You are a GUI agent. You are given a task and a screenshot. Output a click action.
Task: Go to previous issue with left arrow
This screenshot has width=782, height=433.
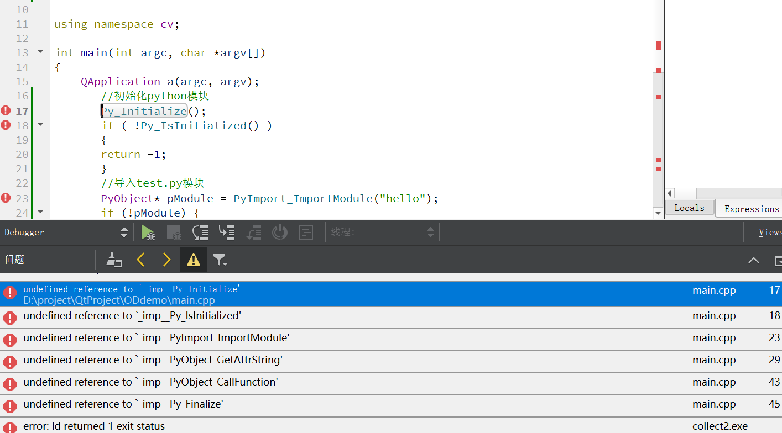(140, 260)
